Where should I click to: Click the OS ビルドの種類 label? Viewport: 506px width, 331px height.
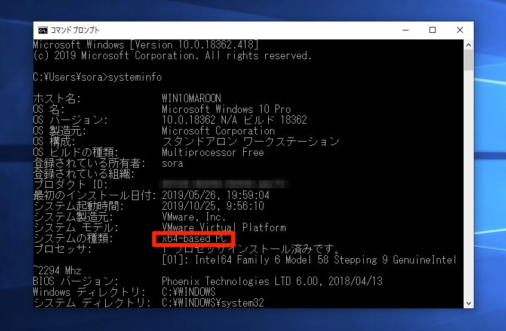(76, 152)
